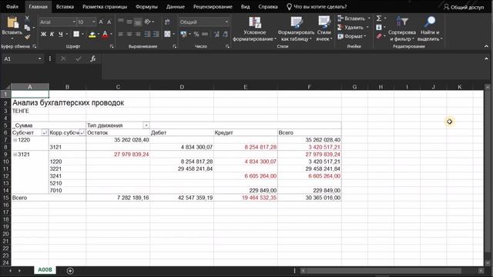Viewport: 493px width, 277px height.
Task: Switch to the Данные tab
Action: [x=176, y=7]
